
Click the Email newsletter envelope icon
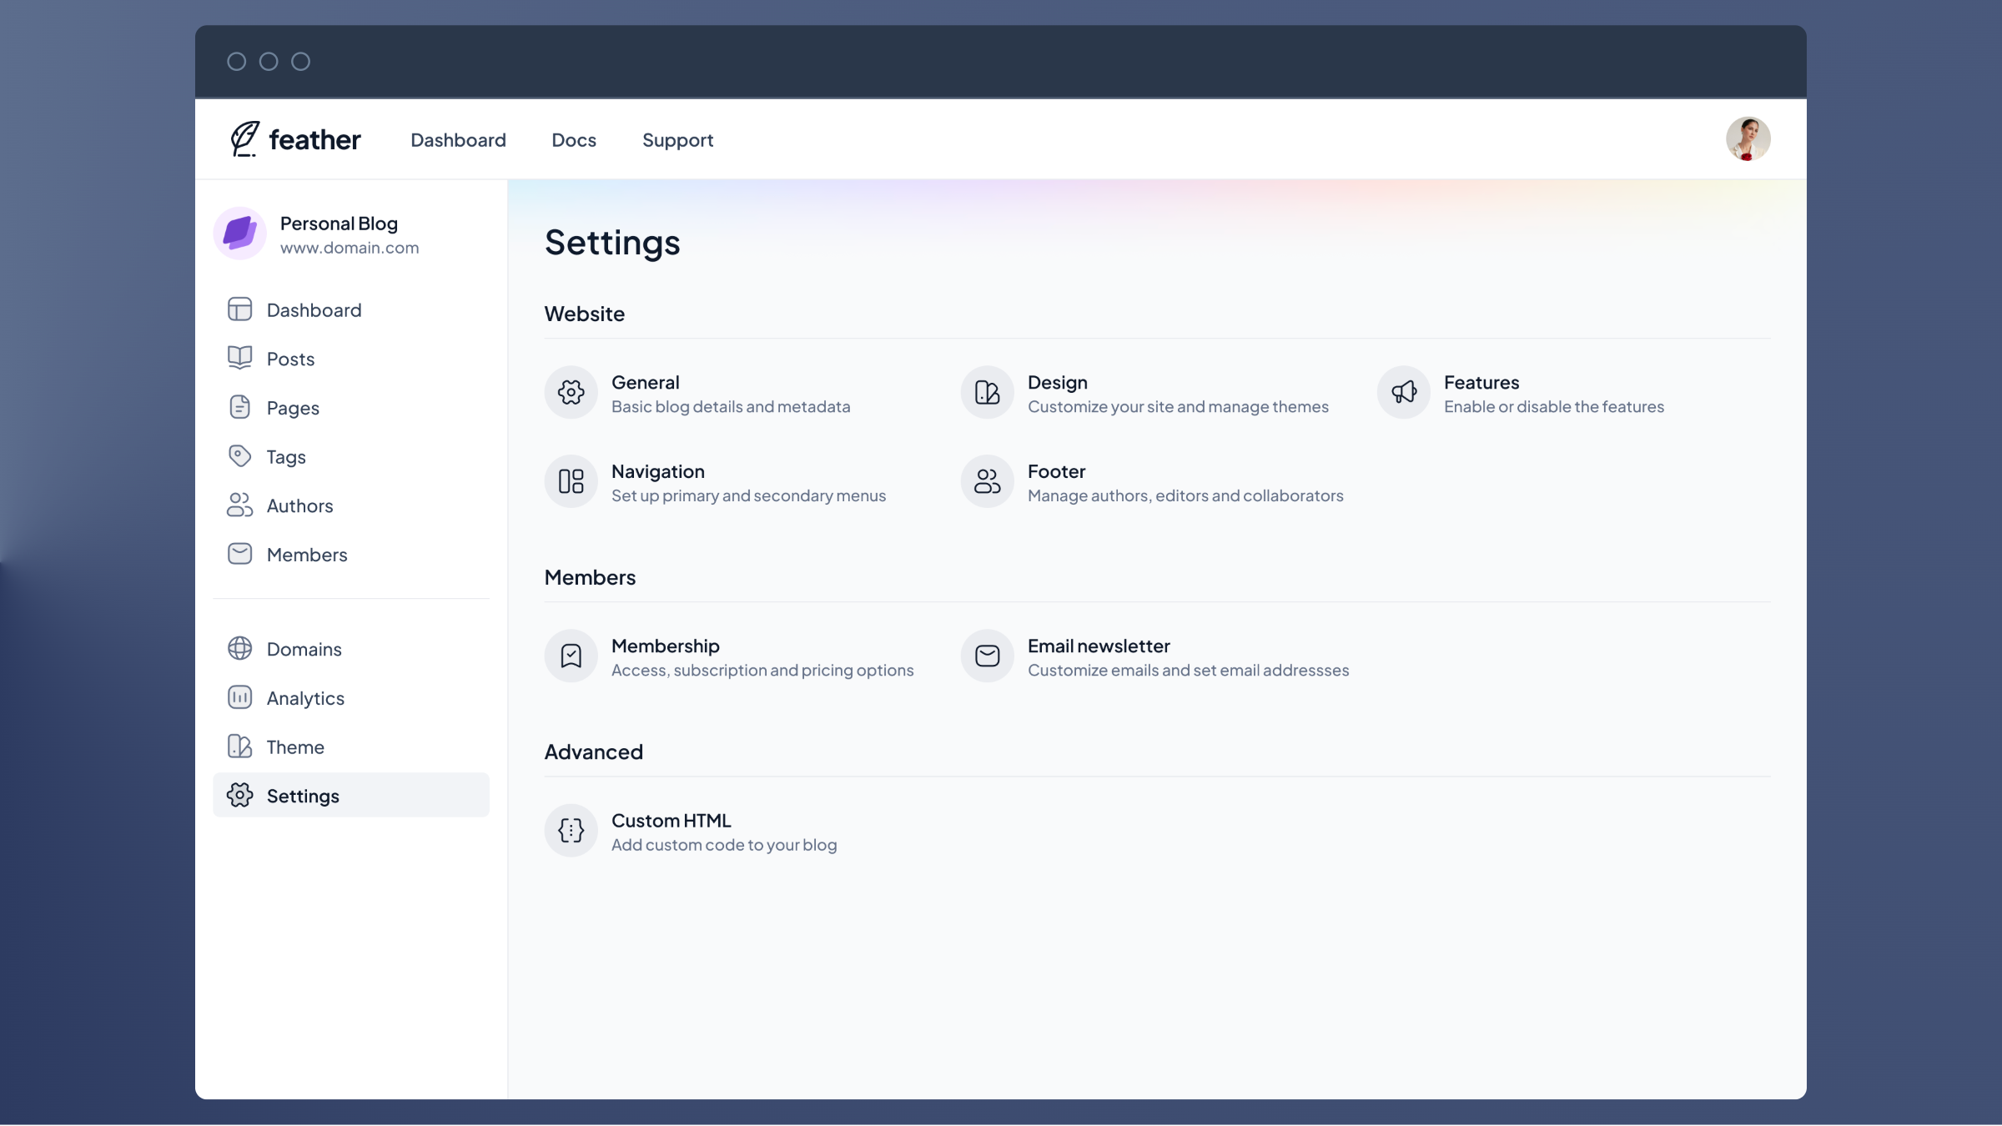(987, 656)
